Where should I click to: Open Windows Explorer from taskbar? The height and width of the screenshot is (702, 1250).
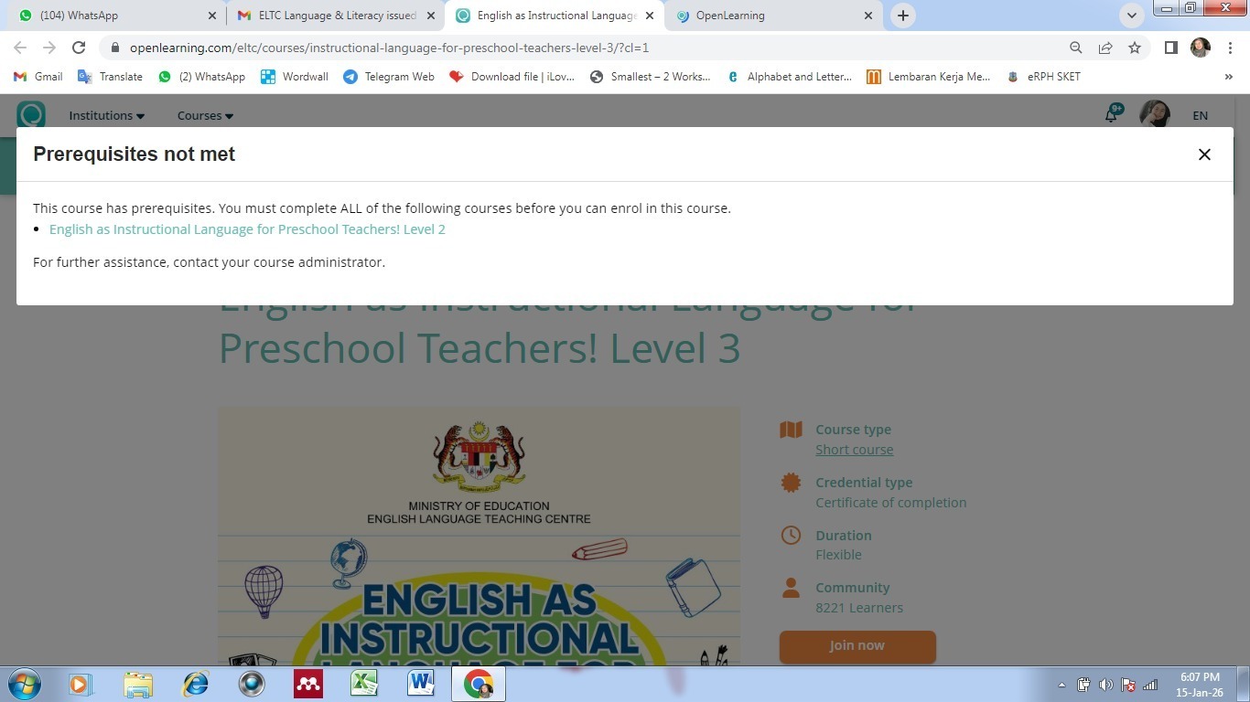138,684
